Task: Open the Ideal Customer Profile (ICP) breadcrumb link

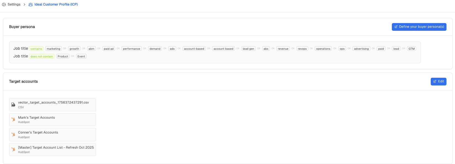Action: pyautogui.click(x=56, y=4)
